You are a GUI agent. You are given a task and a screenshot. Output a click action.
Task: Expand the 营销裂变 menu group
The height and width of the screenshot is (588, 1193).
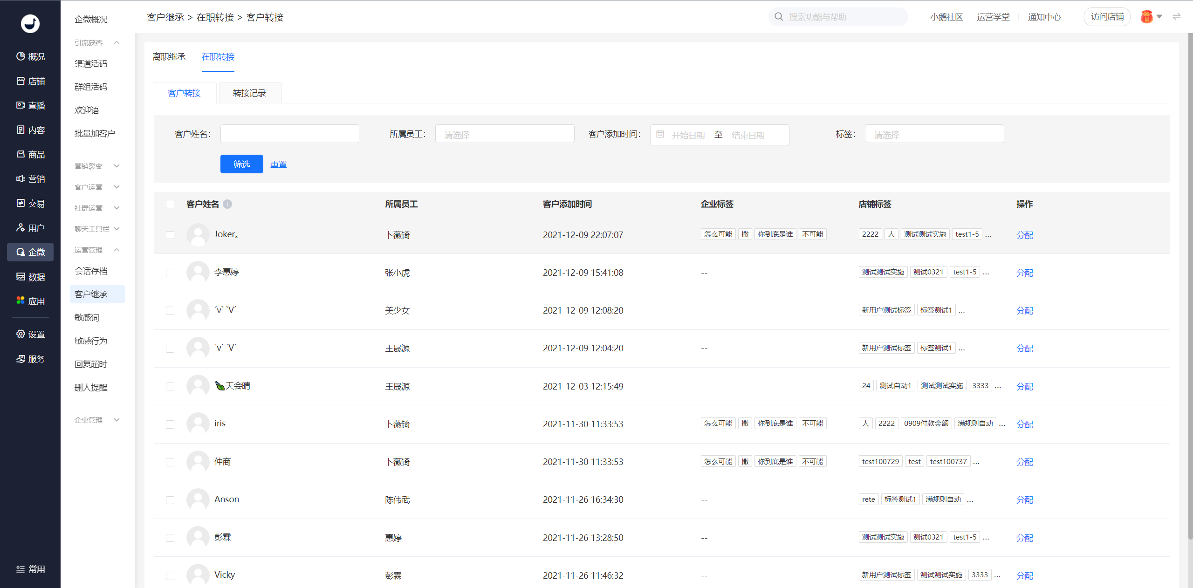coord(97,166)
